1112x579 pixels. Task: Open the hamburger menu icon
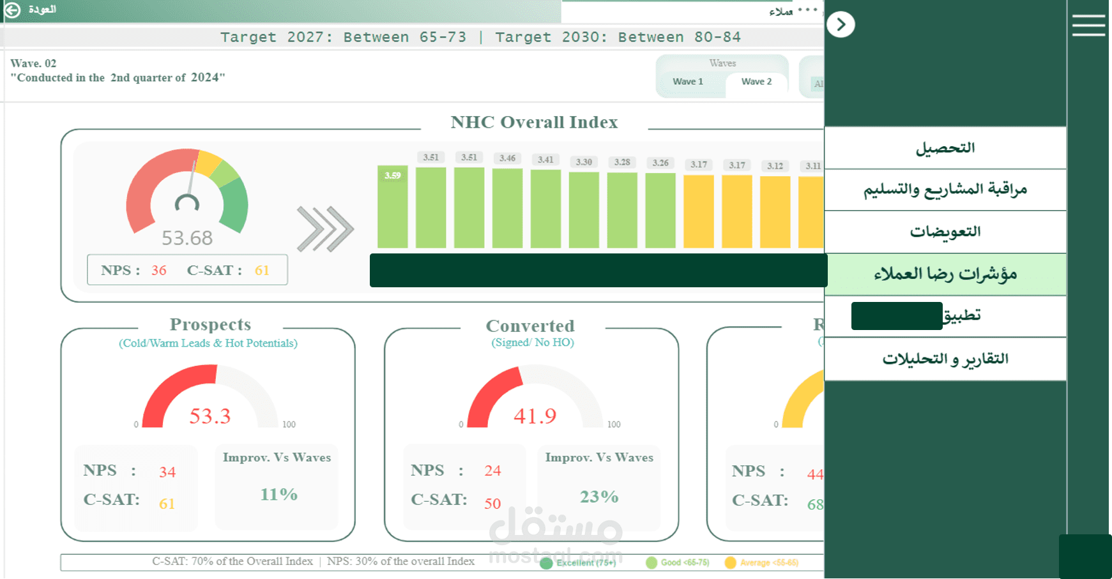point(1088,26)
